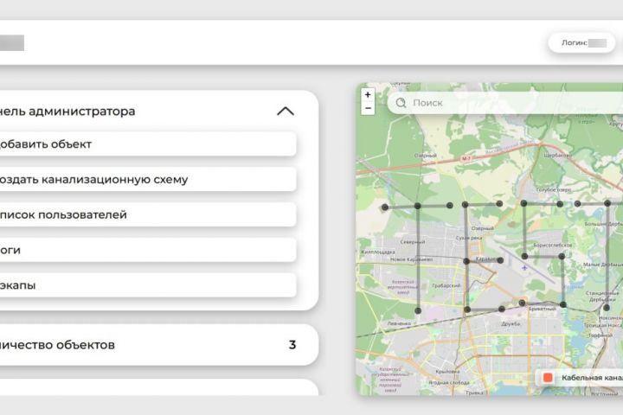The height and width of the screenshot is (415, 623).
Task: Focus the 'Поиск' map search field
Action: (505, 103)
